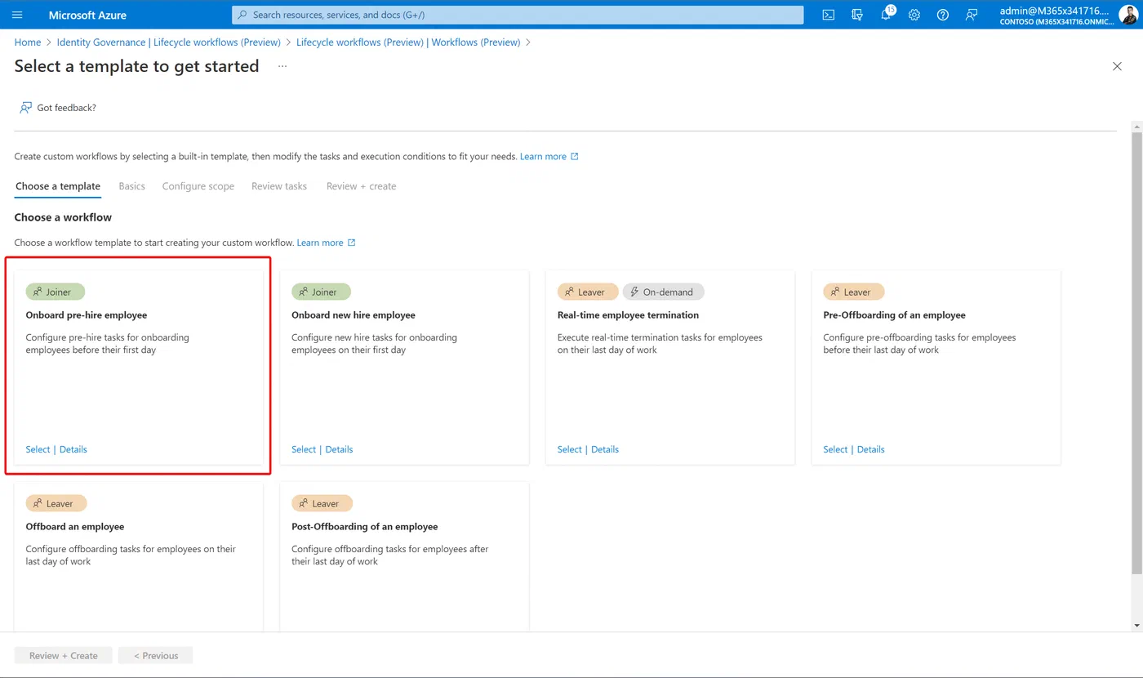Click the vertical scrollbar thumb
1143x678 pixels.
1136,351
